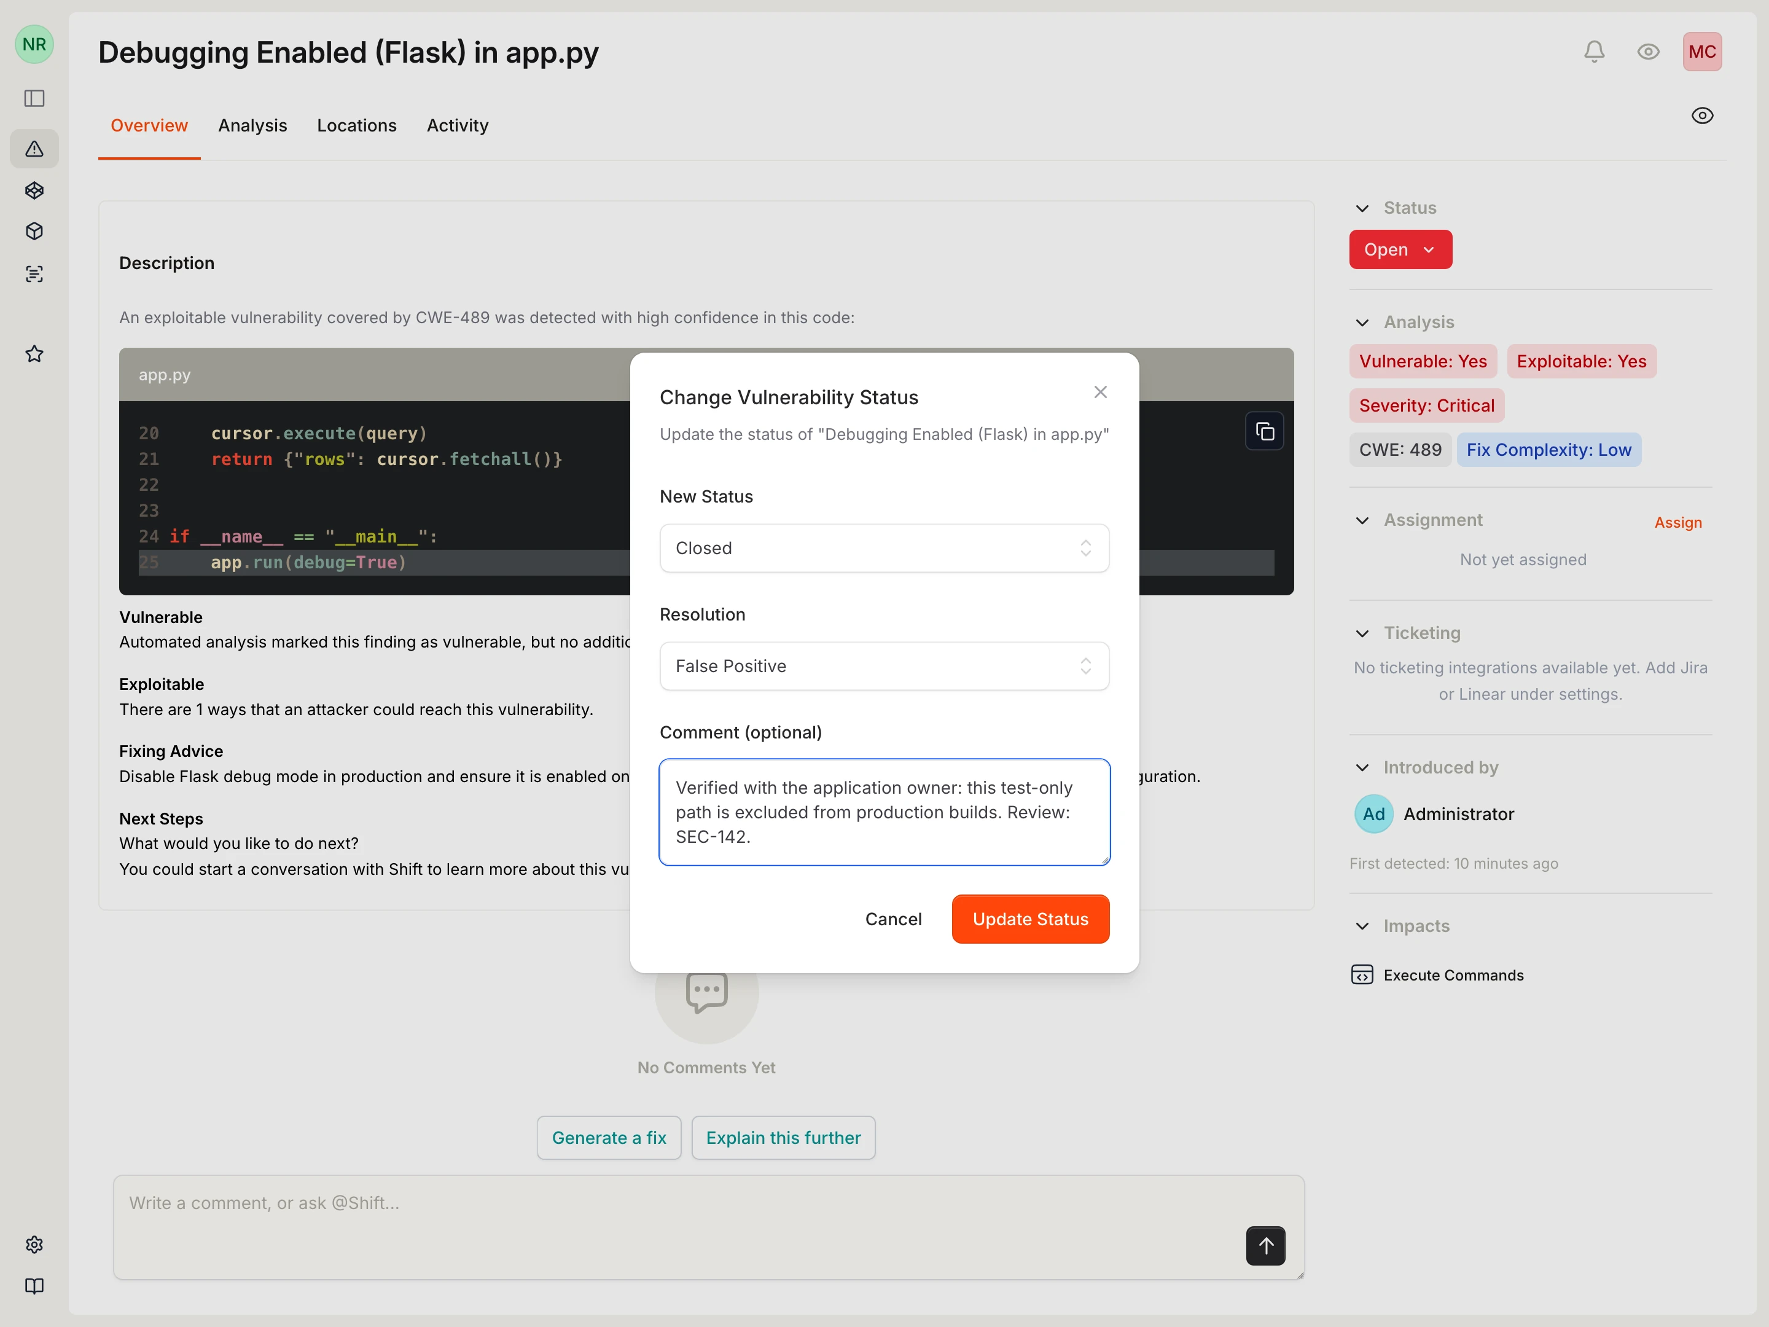Viewport: 1769px width, 1327px height.
Task: Click the notifications bell icon
Action: point(1594,52)
